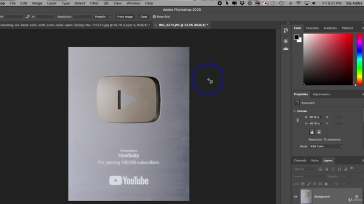
Task: Click the Document icon in Properties
Action: (x=297, y=103)
